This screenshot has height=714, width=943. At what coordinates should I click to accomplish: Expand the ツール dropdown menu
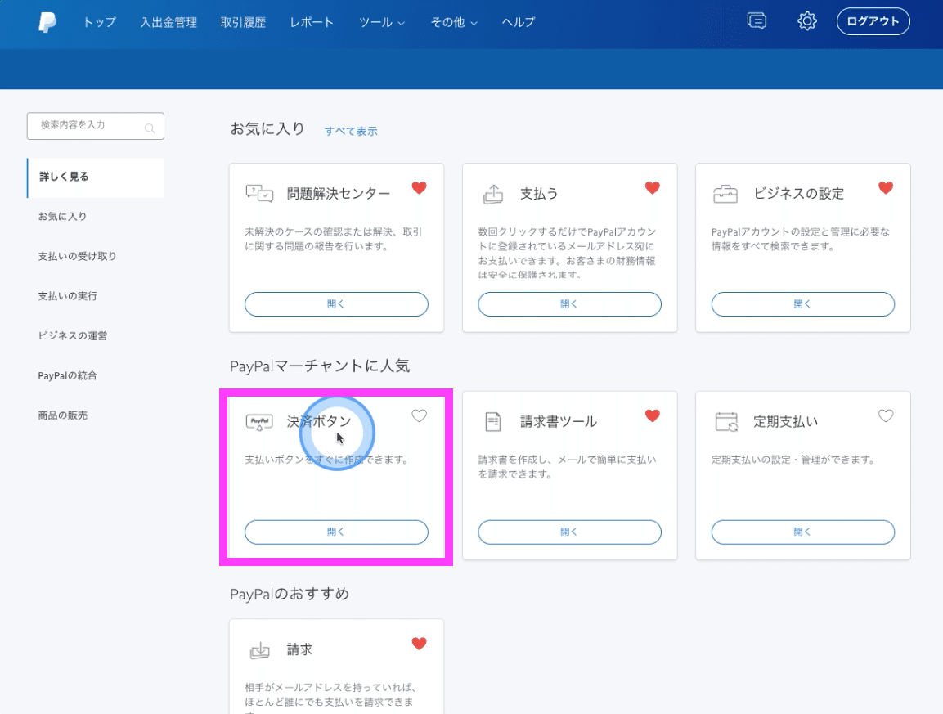(x=382, y=22)
